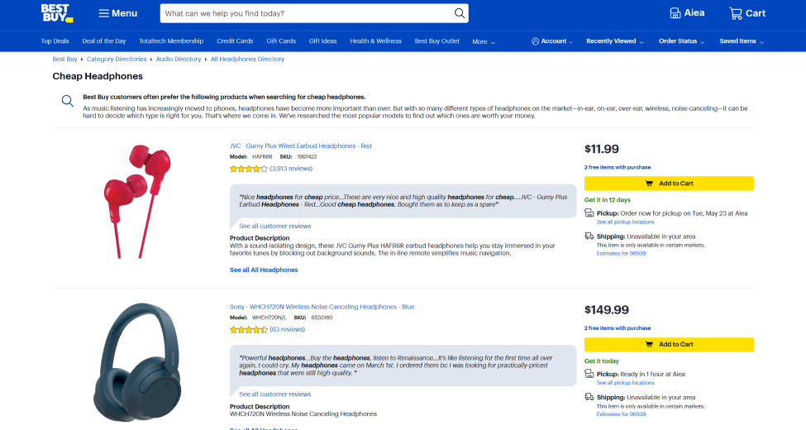Click Audio Directory breadcrumb

(x=179, y=60)
